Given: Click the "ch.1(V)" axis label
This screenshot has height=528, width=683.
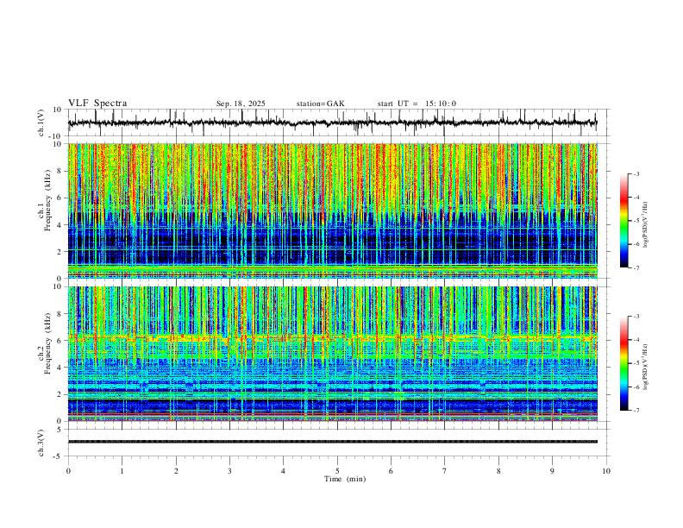Looking at the screenshot, I should pyautogui.click(x=41, y=123).
